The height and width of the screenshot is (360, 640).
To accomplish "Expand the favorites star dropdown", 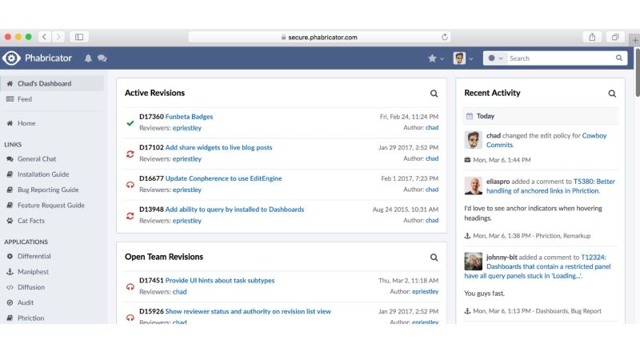I will (435, 58).
